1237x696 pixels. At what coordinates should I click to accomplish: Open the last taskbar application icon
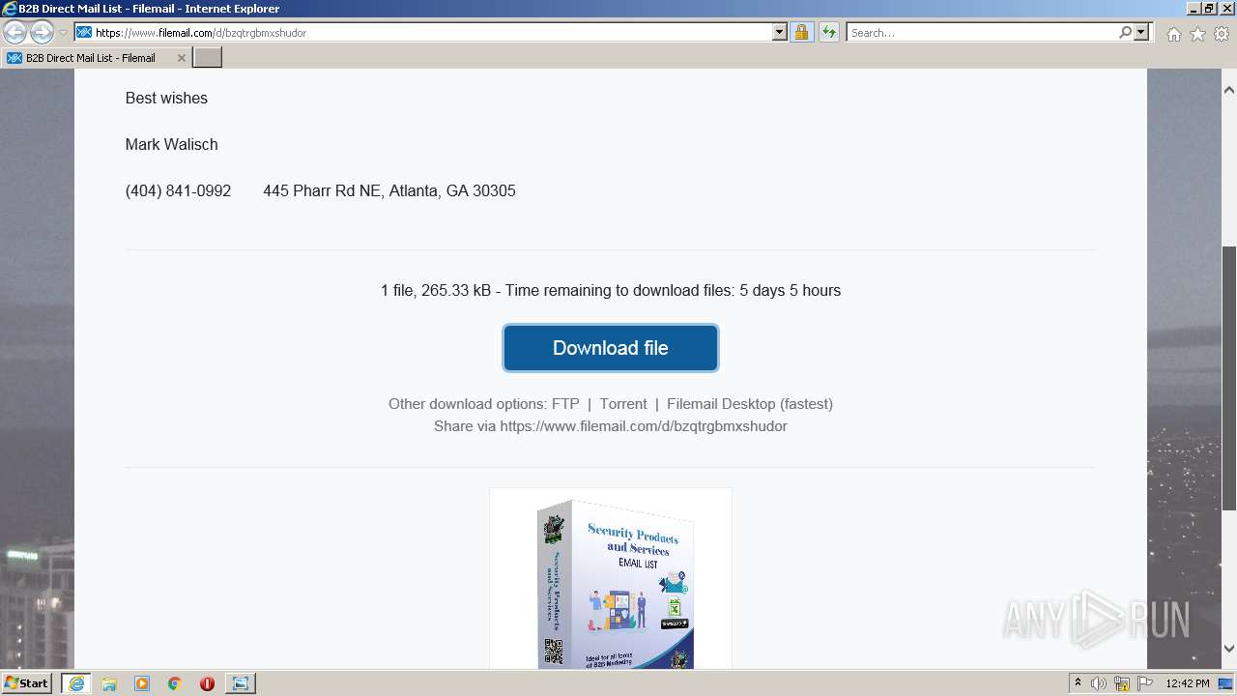240,683
